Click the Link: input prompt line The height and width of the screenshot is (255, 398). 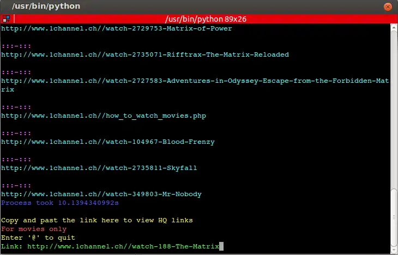(x=112, y=246)
